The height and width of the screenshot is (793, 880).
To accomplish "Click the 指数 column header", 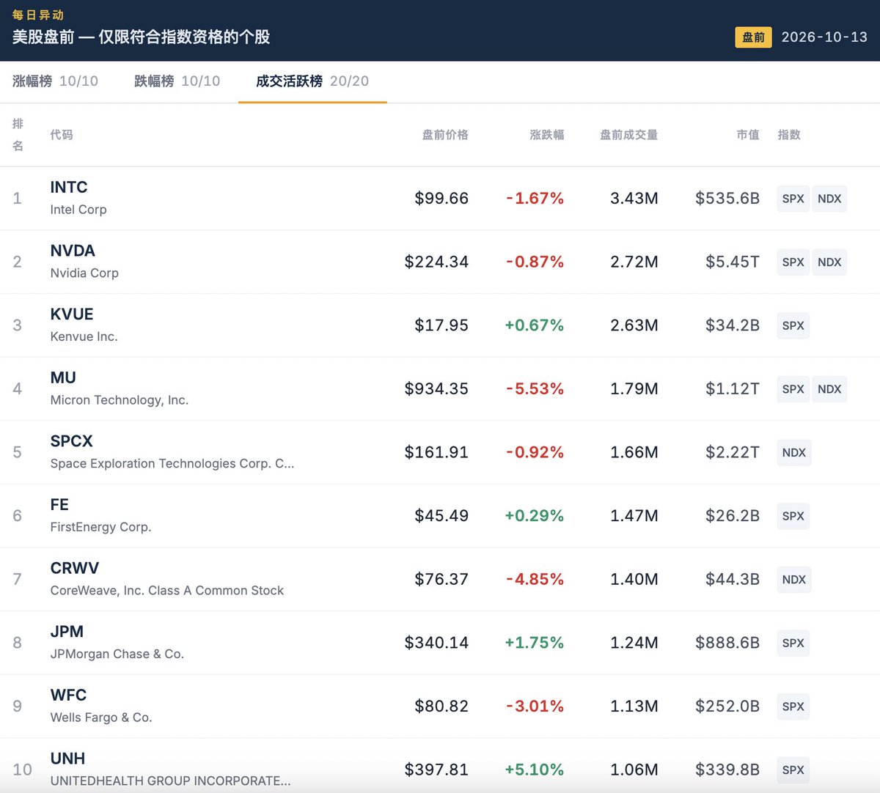I will (x=789, y=135).
